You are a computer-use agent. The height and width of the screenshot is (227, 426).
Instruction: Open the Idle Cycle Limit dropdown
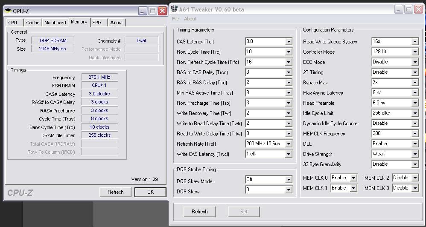[x=415, y=113]
